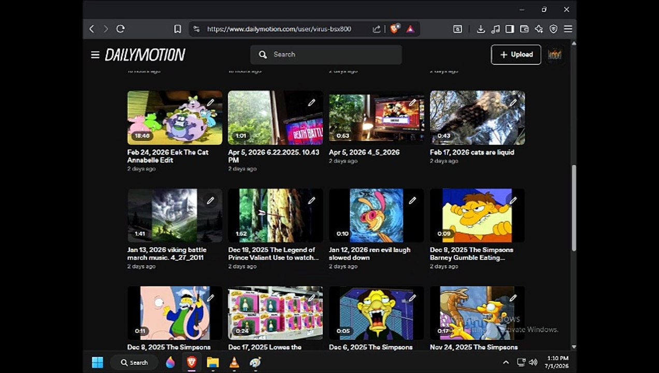Edit the viking battle march music video
This screenshot has height=373, width=659.
[210, 200]
